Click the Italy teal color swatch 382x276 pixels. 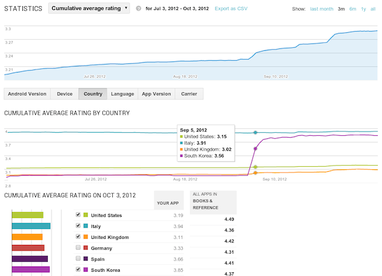click(x=86, y=226)
